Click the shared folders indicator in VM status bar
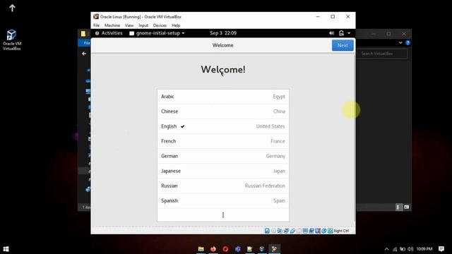 click(299, 231)
